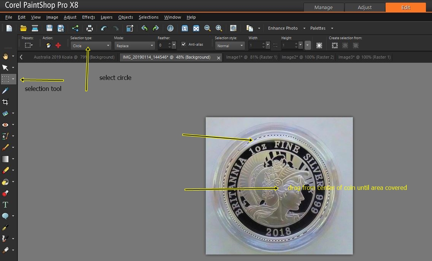This screenshot has height=261, width=432.
Task: Switch to Image2 document tab
Action: pyautogui.click(x=308, y=57)
